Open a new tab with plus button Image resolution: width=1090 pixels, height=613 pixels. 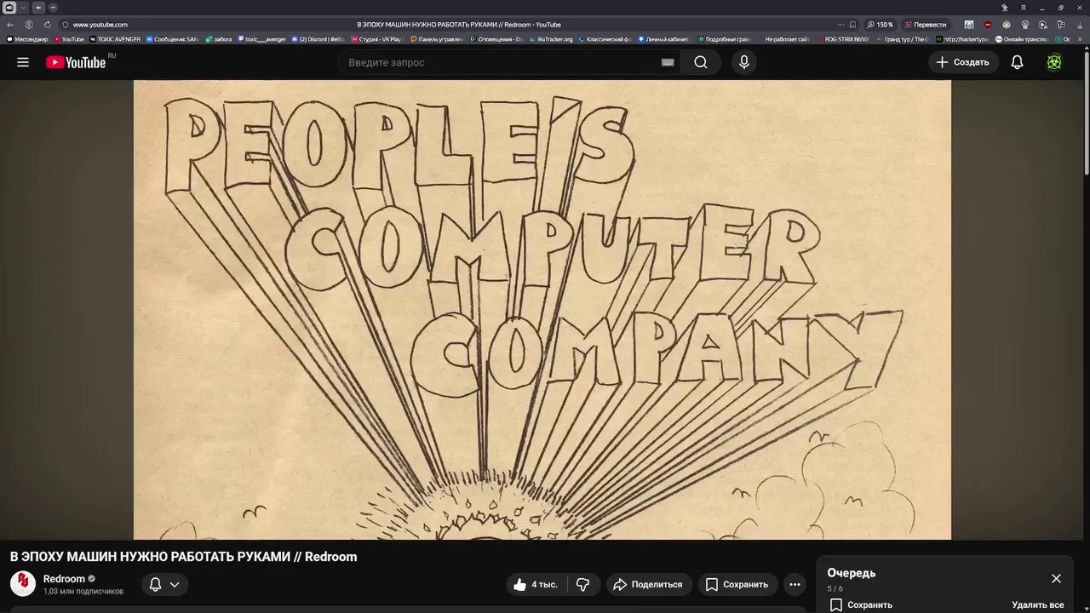(x=53, y=8)
